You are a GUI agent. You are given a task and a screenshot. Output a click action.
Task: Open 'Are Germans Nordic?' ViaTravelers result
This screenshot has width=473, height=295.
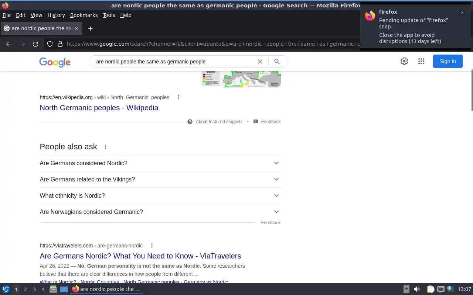click(x=140, y=256)
